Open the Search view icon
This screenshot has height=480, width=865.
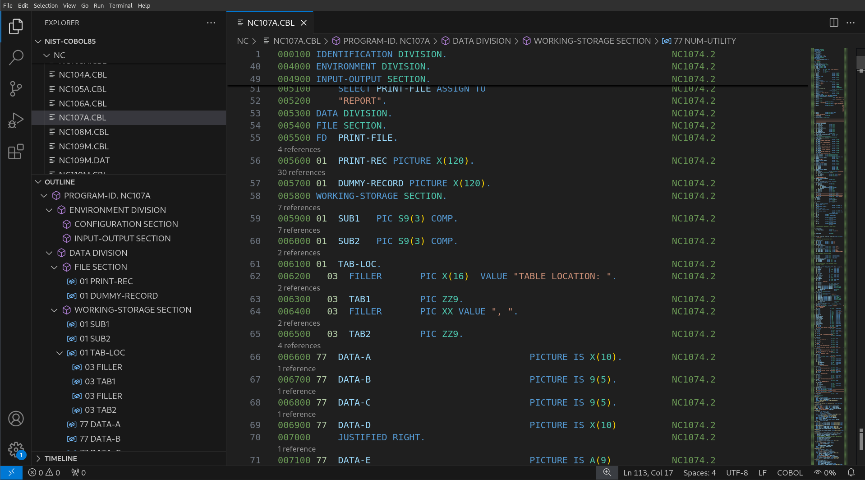coord(16,57)
